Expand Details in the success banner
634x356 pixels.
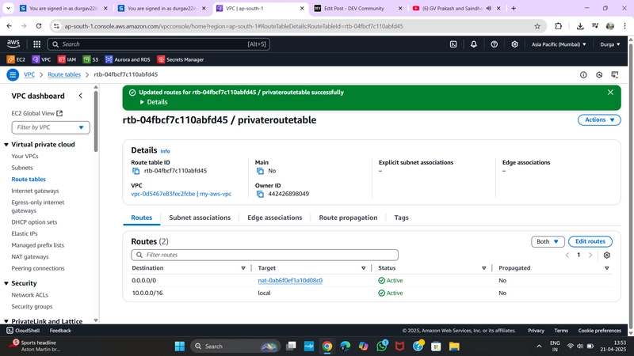coord(154,102)
